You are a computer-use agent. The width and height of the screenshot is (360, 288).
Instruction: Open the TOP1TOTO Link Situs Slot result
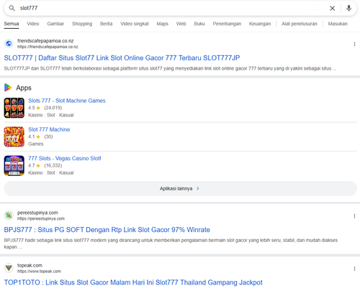click(133, 282)
